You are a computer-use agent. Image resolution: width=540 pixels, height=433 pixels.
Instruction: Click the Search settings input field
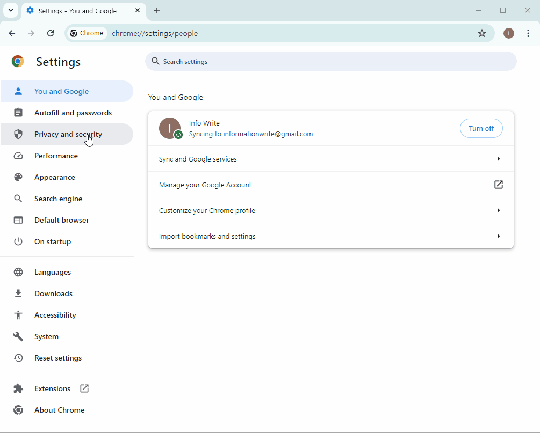(330, 62)
